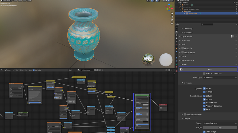Open the Particles properties tab
The width and height of the screenshot is (238, 133).
[176, 55]
